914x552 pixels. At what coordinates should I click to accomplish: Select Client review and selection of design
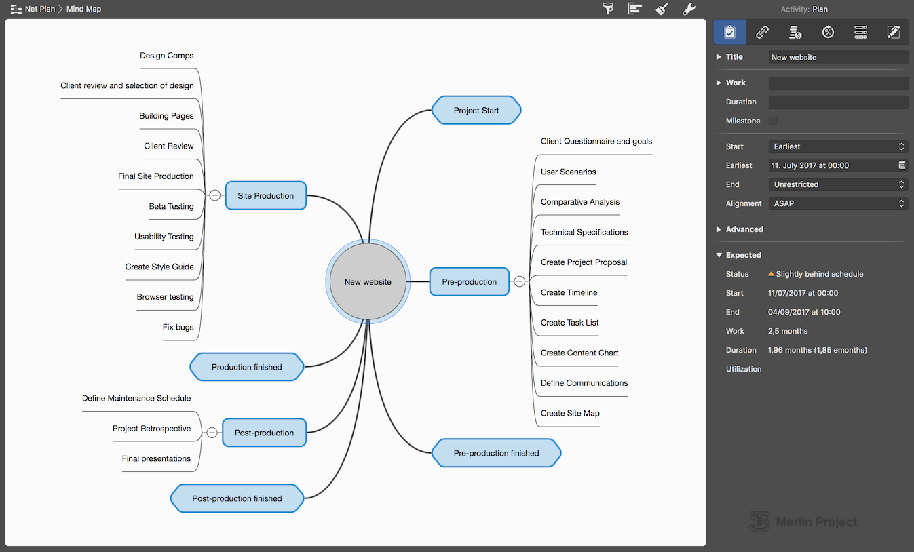127,86
